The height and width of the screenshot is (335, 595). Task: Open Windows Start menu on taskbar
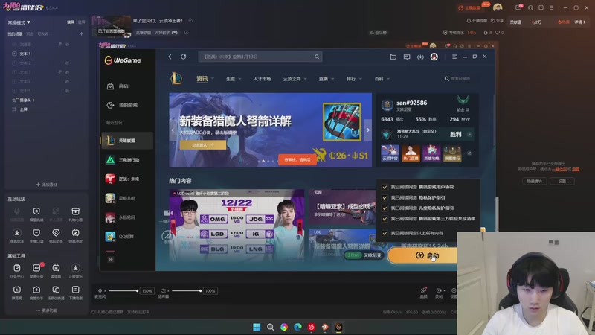[x=257, y=327]
